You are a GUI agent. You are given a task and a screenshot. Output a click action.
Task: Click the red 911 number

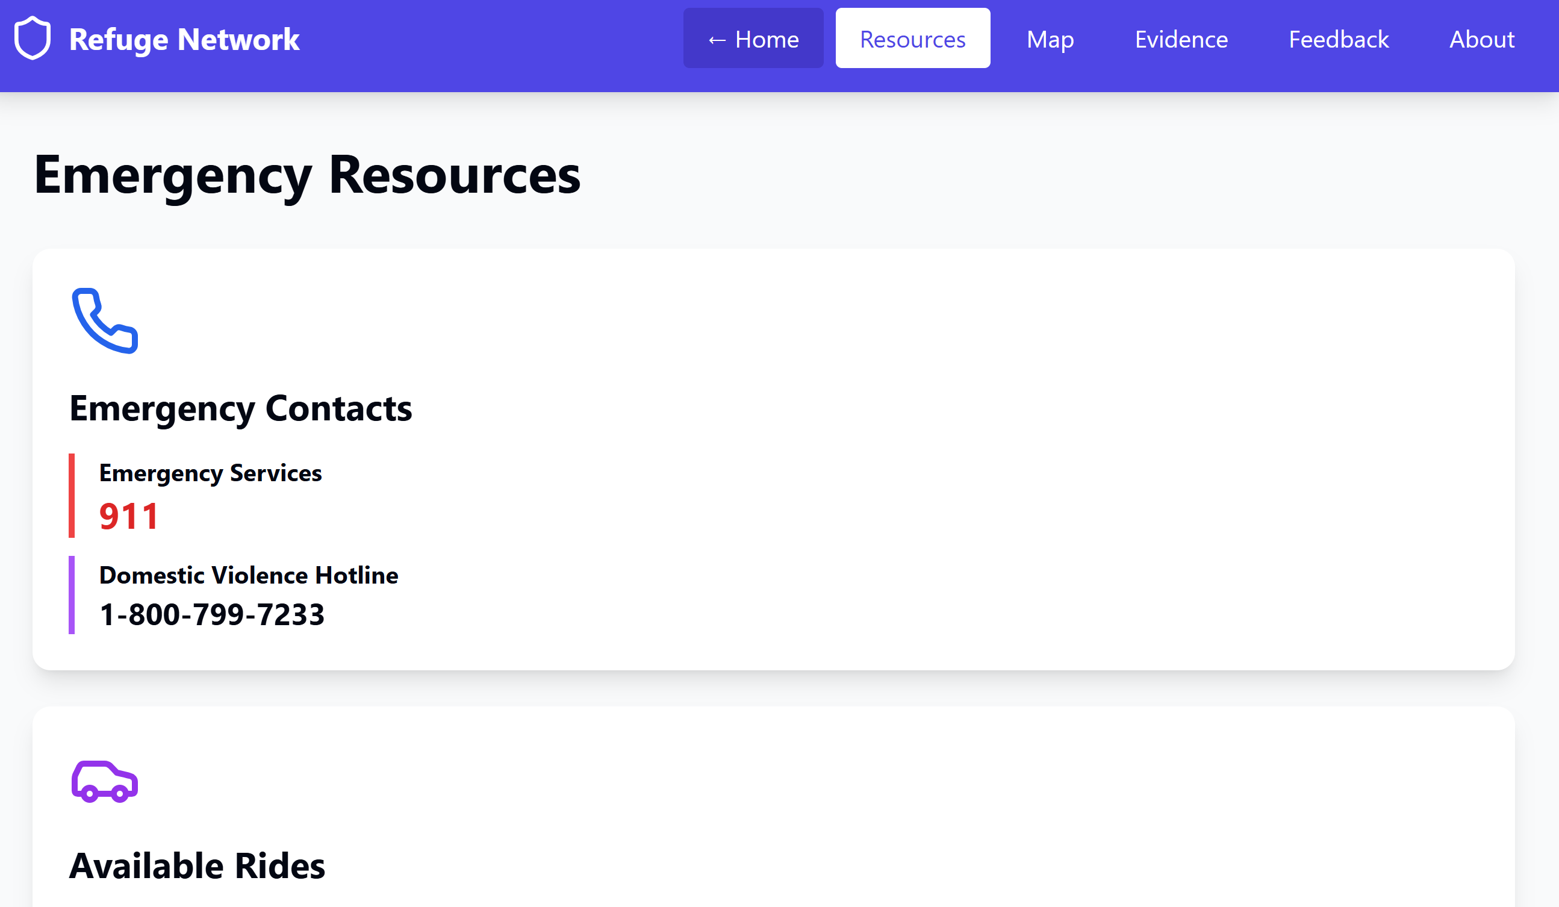(129, 516)
